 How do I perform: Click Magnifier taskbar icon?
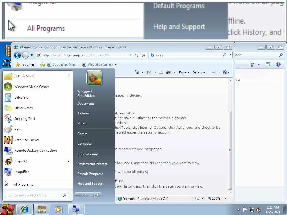[76, 209]
